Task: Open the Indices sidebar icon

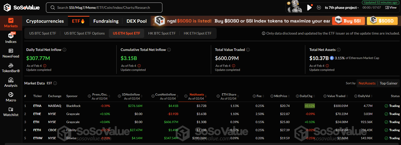Action: 11,38
